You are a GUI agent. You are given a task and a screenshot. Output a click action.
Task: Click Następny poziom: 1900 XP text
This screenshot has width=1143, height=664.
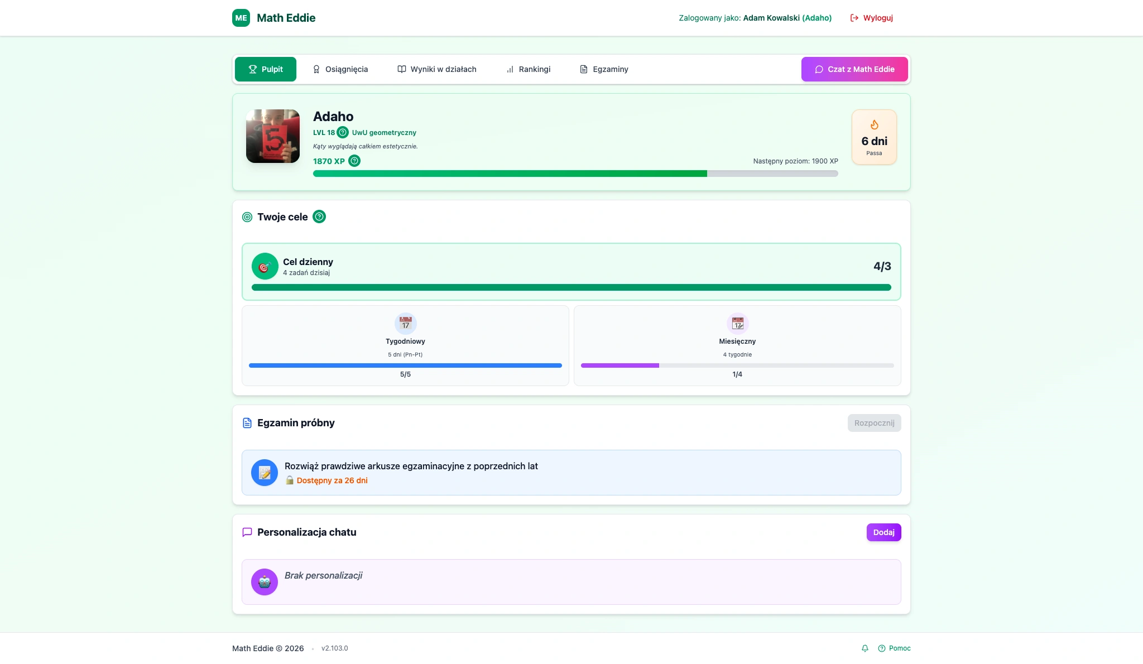796,161
